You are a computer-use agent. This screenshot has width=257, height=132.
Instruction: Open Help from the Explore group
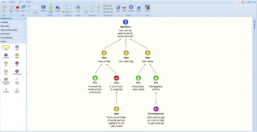(118, 8)
